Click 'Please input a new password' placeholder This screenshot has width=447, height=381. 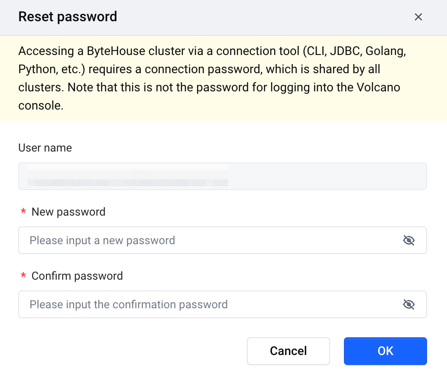pos(102,241)
